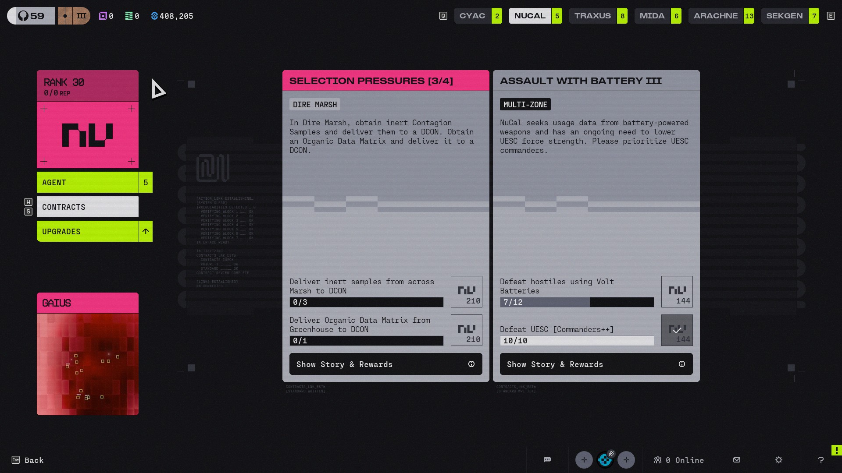Screen dimensions: 842x473
Task: Click the yellow exclamation alert icon
Action: point(836,450)
